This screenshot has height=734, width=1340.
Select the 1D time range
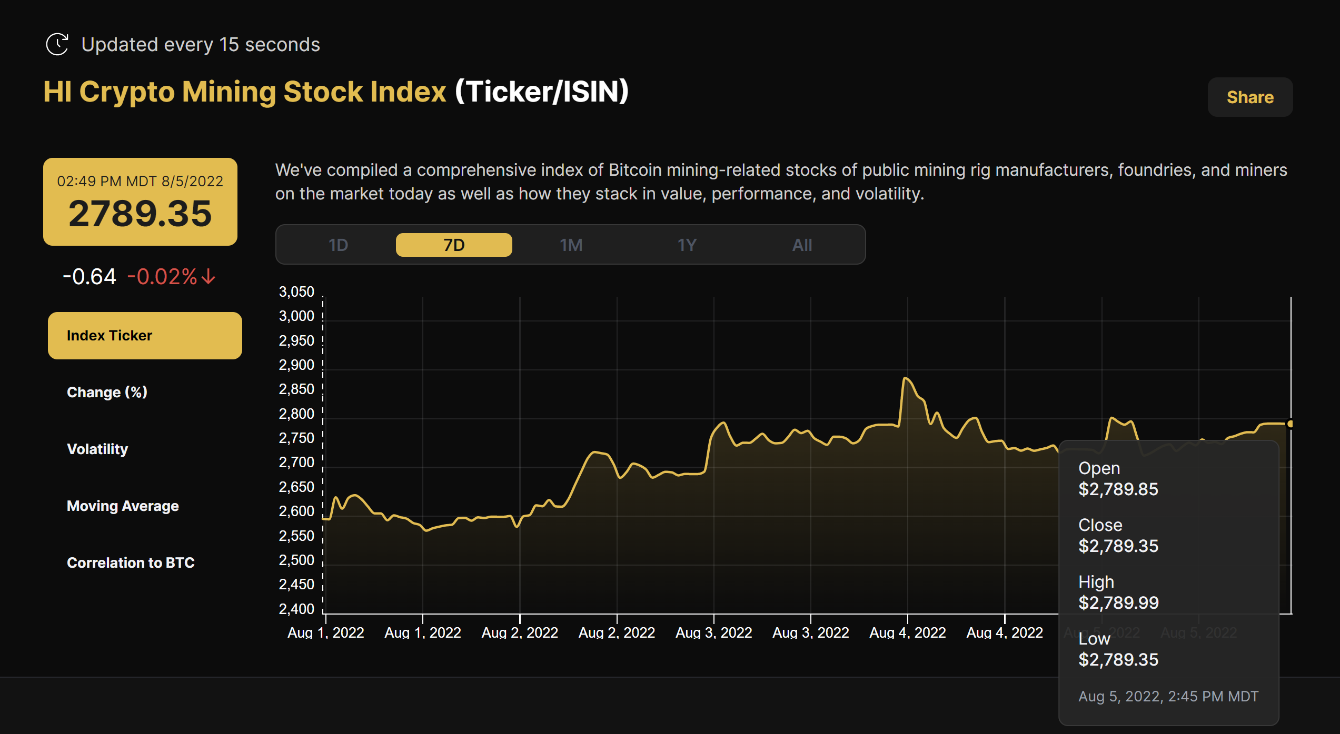338,245
